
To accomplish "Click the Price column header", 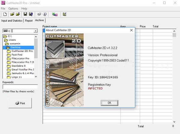I will pyautogui.click(x=142, y=26).
